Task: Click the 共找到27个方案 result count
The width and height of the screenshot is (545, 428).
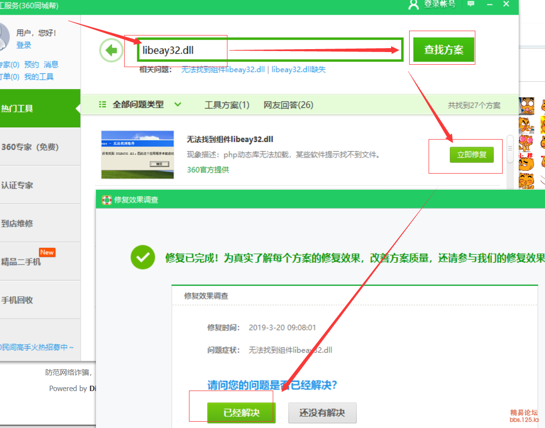Action: click(474, 106)
